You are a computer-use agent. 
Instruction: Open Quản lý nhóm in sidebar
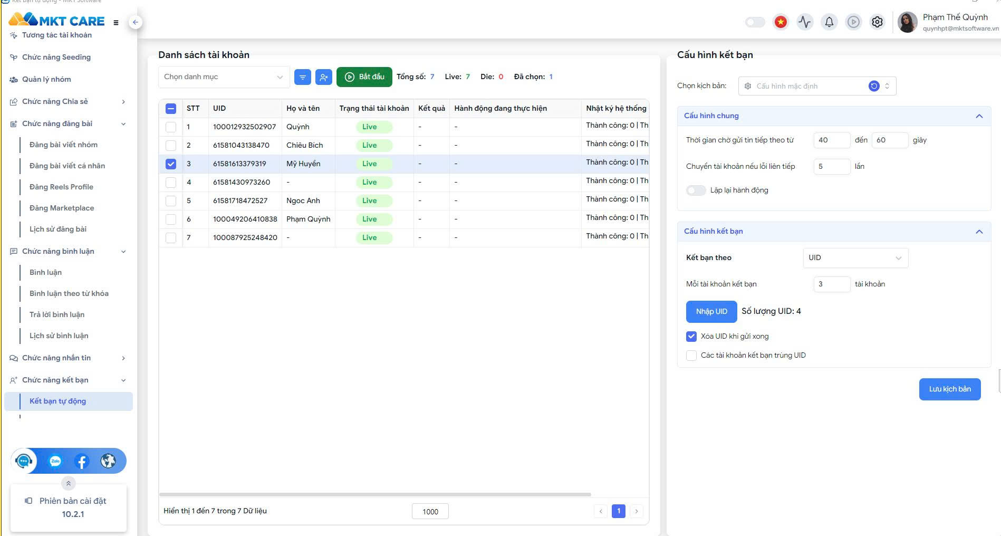pyautogui.click(x=46, y=79)
